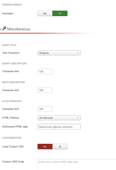This screenshot has width=116, height=170.
Task: Click the Miscellaneous gears icon
Action: click(x=4, y=29)
